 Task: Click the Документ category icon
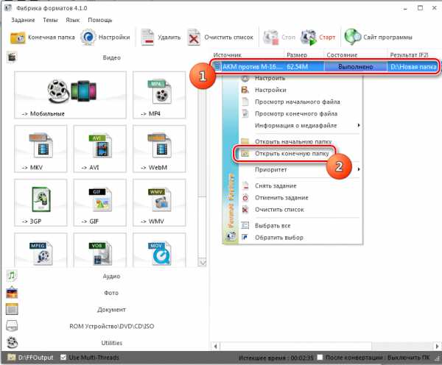coord(12,309)
